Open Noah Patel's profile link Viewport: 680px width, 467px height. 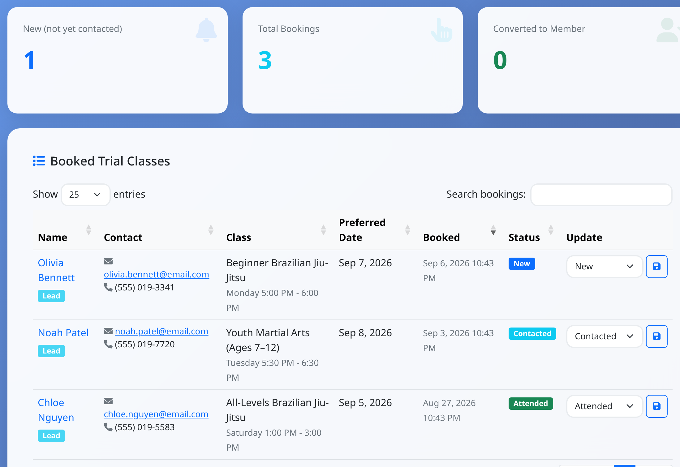[63, 333]
